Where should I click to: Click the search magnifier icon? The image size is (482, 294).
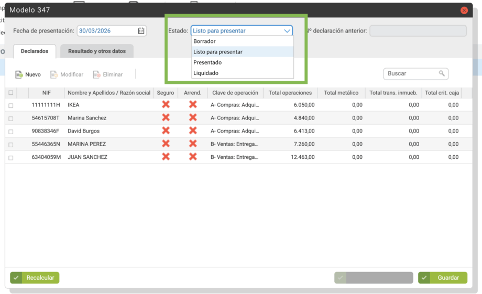pos(442,74)
